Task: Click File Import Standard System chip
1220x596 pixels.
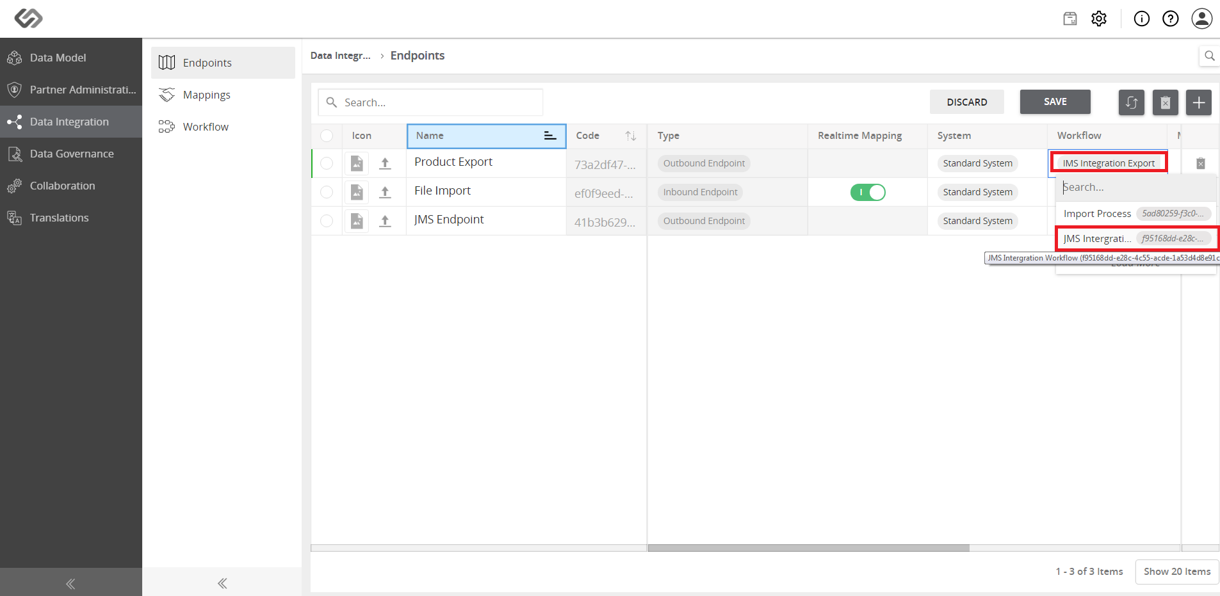Action: [x=977, y=192]
